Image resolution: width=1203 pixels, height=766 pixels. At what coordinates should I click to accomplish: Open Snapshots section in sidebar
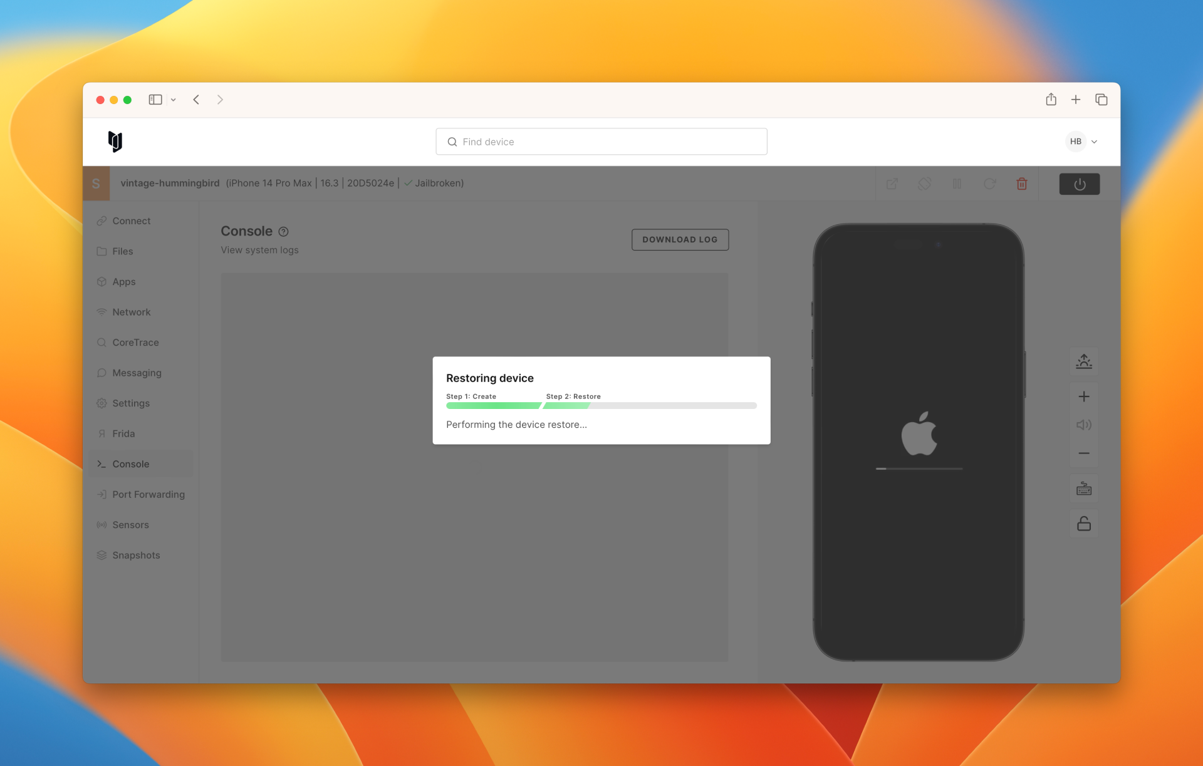click(x=135, y=554)
